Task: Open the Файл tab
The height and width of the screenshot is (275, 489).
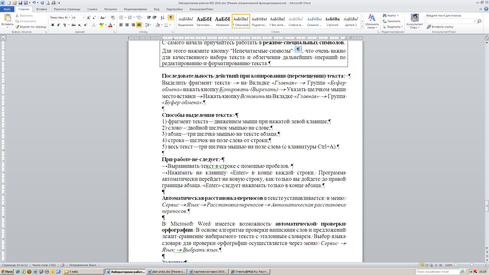Action: pyautogui.click(x=7, y=9)
